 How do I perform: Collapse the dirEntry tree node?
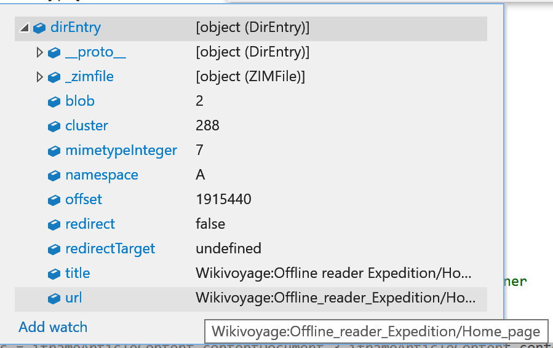click(25, 28)
